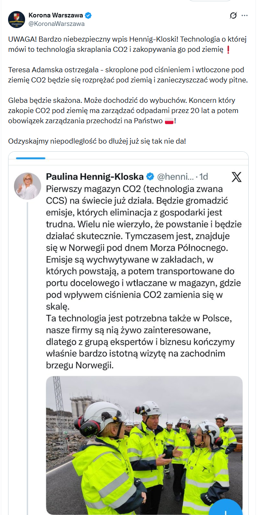Click the truncated @henni... handle
Image resolution: width=261 pixels, height=515 pixels.
(176, 176)
